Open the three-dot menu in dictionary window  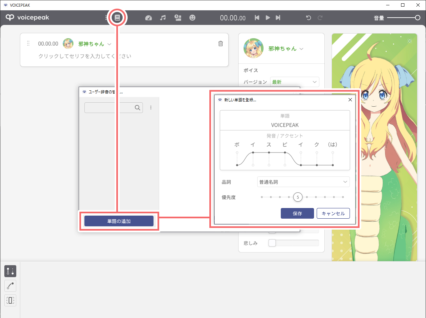point(151,108)
